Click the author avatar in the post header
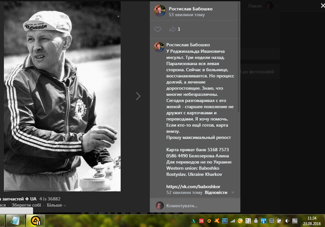 (160, 11)
